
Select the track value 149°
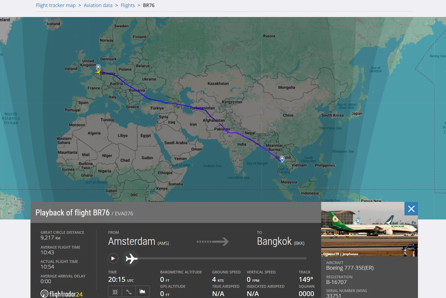tap(306, 280)
